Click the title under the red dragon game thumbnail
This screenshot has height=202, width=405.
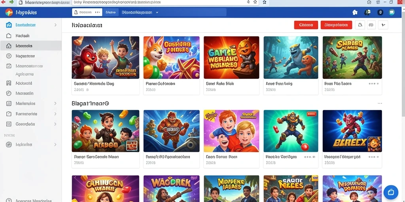pyautogui.click(x=94, y=84)
